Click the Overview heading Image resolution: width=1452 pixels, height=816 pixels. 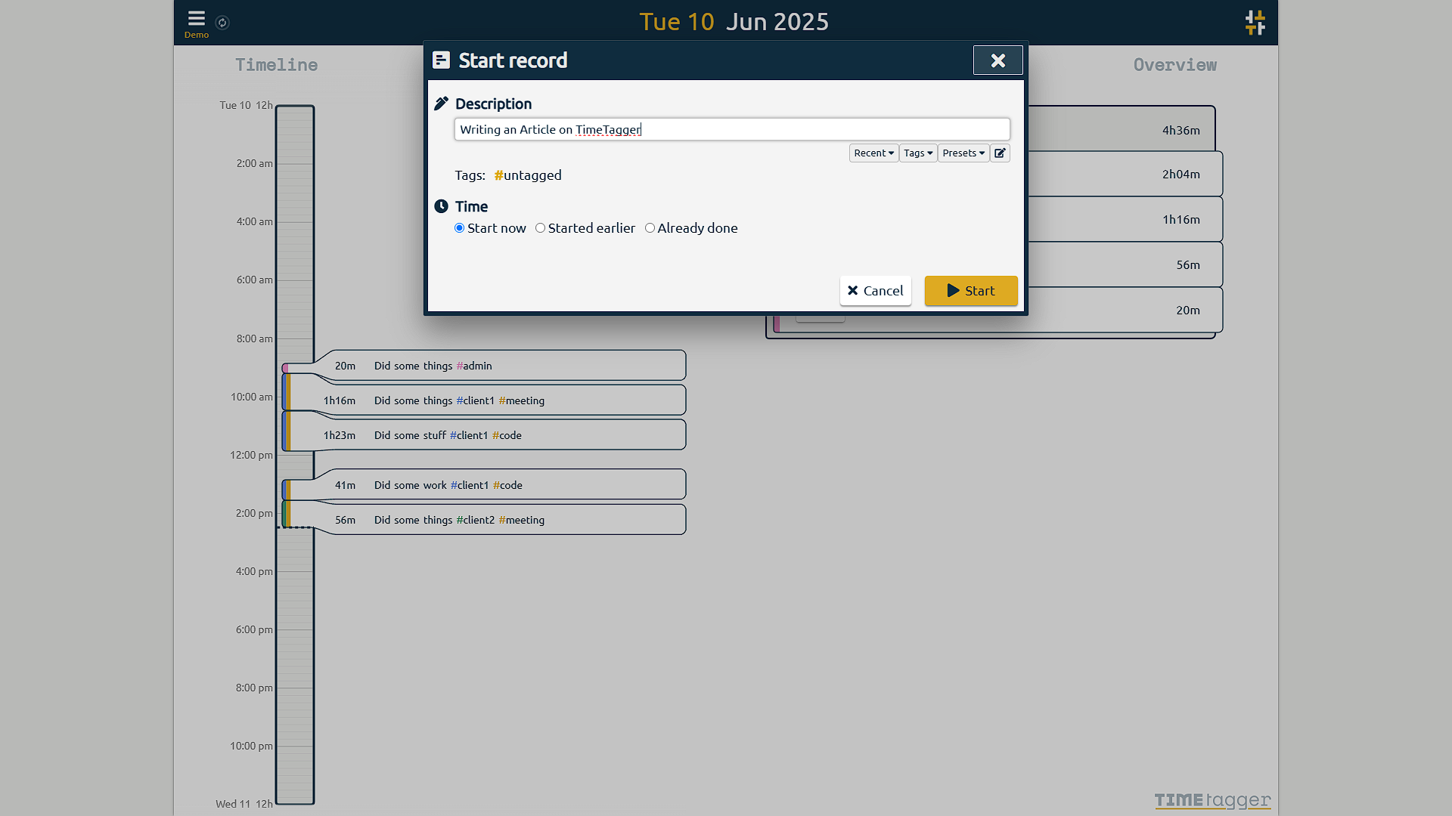(1175, 65)
